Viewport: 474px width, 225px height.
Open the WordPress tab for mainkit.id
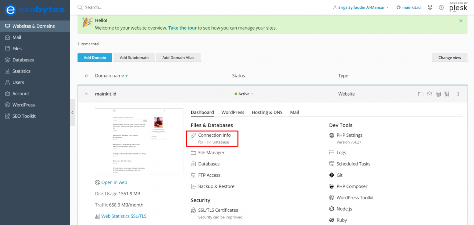233,112
